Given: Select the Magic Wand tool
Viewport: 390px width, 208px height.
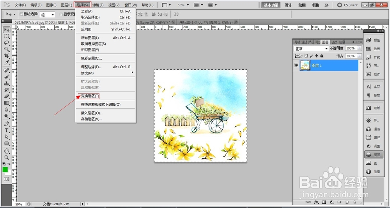Looking at the screenshot, I should click(7, 49).
